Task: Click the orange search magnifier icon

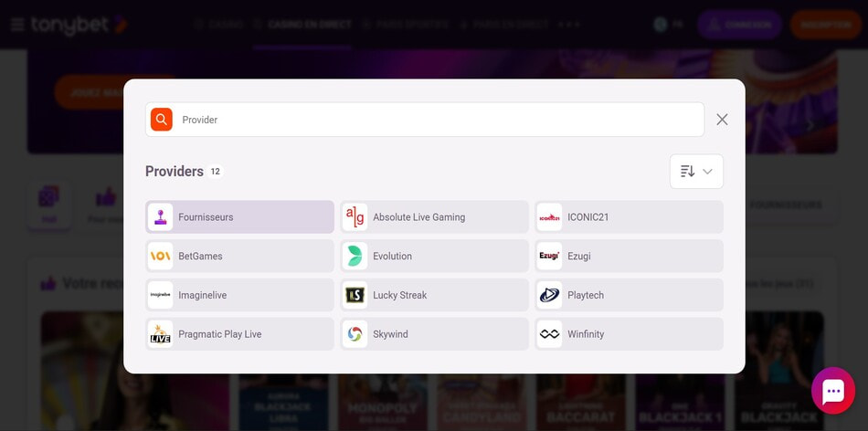Action: click(161, 120)
